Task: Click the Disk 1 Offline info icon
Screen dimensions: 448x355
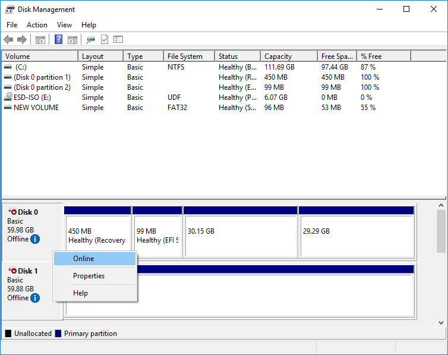Action: tap(35, 298)
